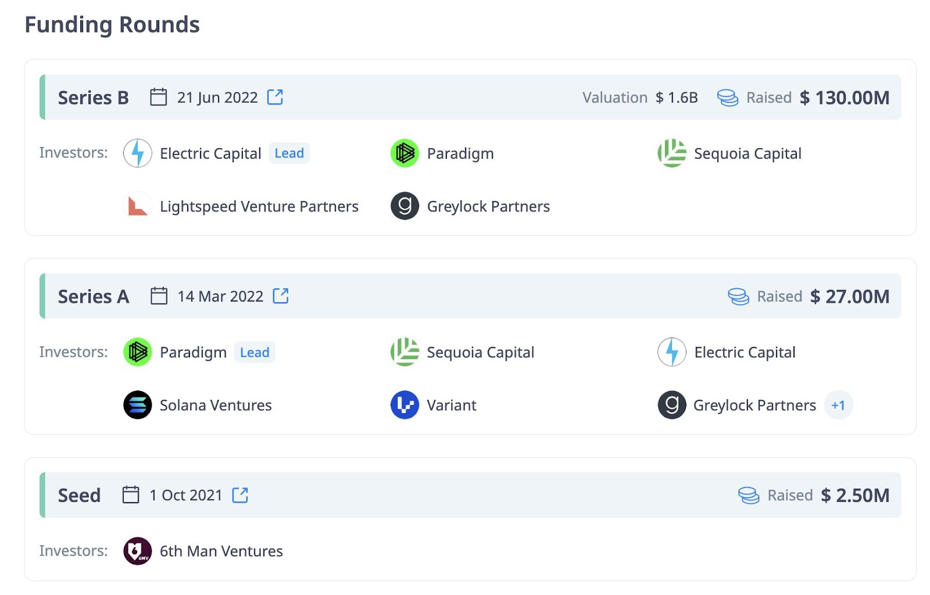Click the $ 27.00M raised amount
Image resolution: width=930 pixels, height=595 pixels.
pyautogui.click(x=850, y=296)
